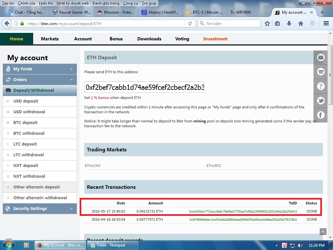
Task: Open LTC deposit page
Action: click(x=40, y=144)
